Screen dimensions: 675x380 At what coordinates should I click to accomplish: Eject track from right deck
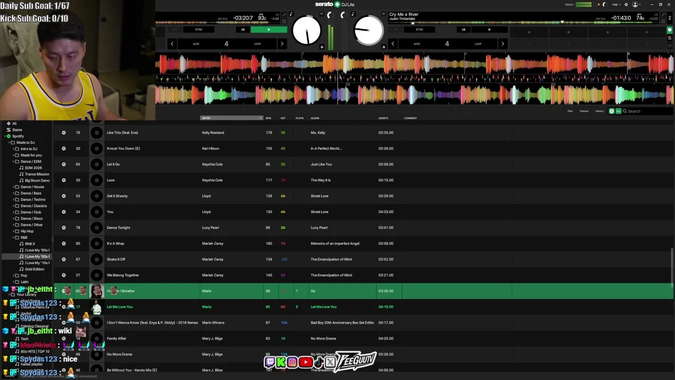pyautogui.click(x=383, y=46)
